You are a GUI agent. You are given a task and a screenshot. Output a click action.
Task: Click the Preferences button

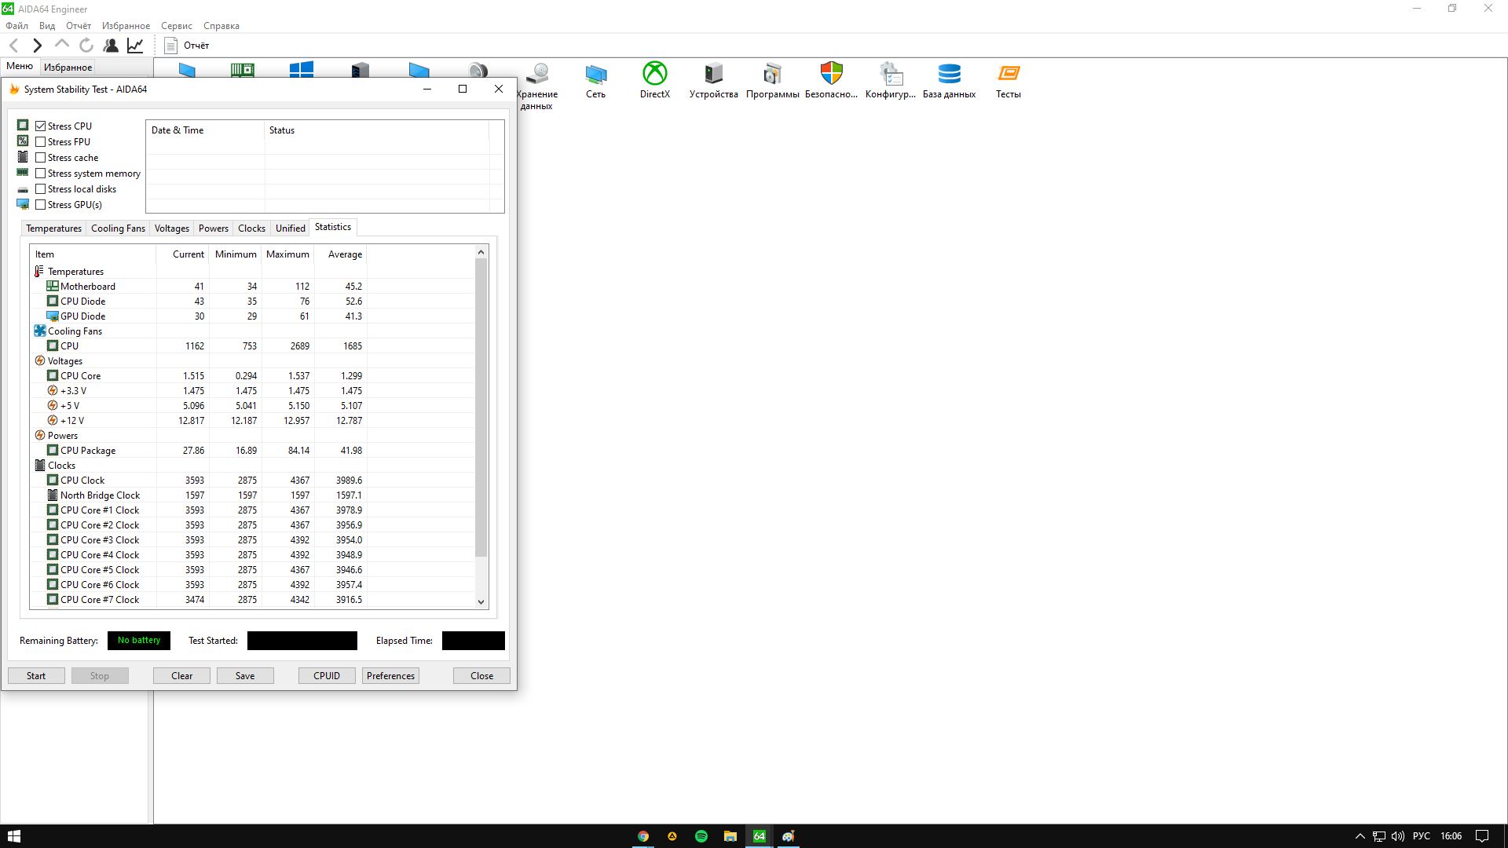pos(390,676)
